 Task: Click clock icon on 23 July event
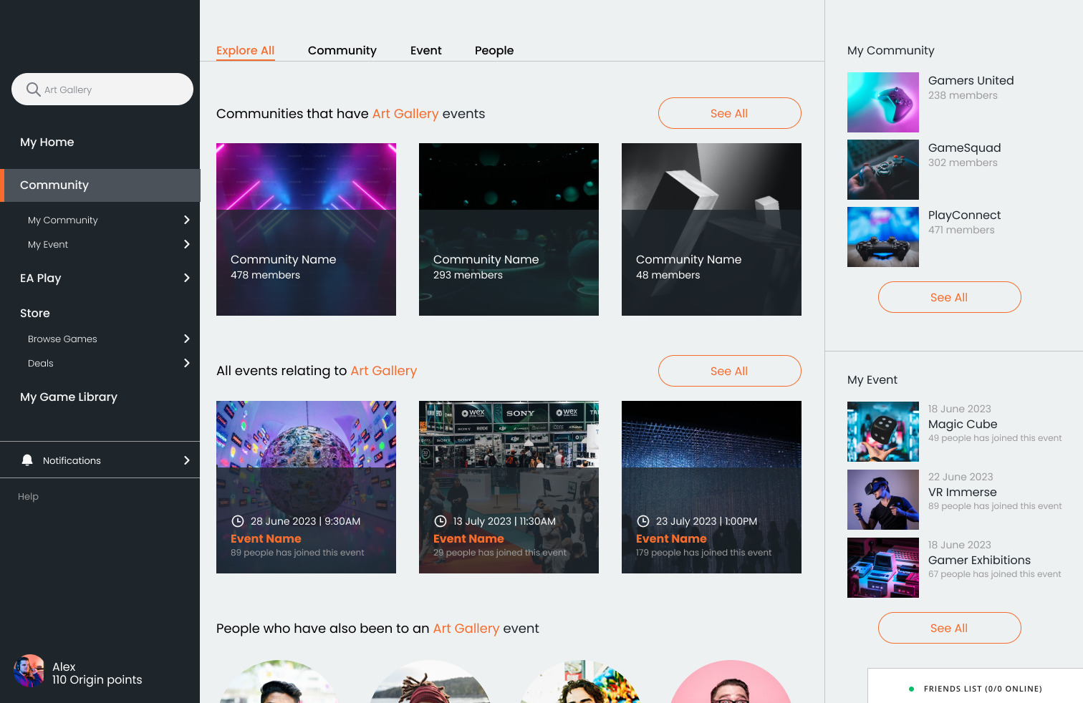tap(643, 521)
